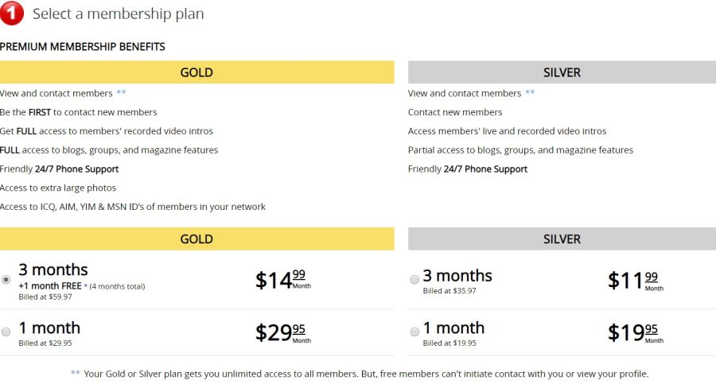Click asterisks beside Silver "View and contact members"
This screenshot has width=716, height=388.
tap(530, 93)
